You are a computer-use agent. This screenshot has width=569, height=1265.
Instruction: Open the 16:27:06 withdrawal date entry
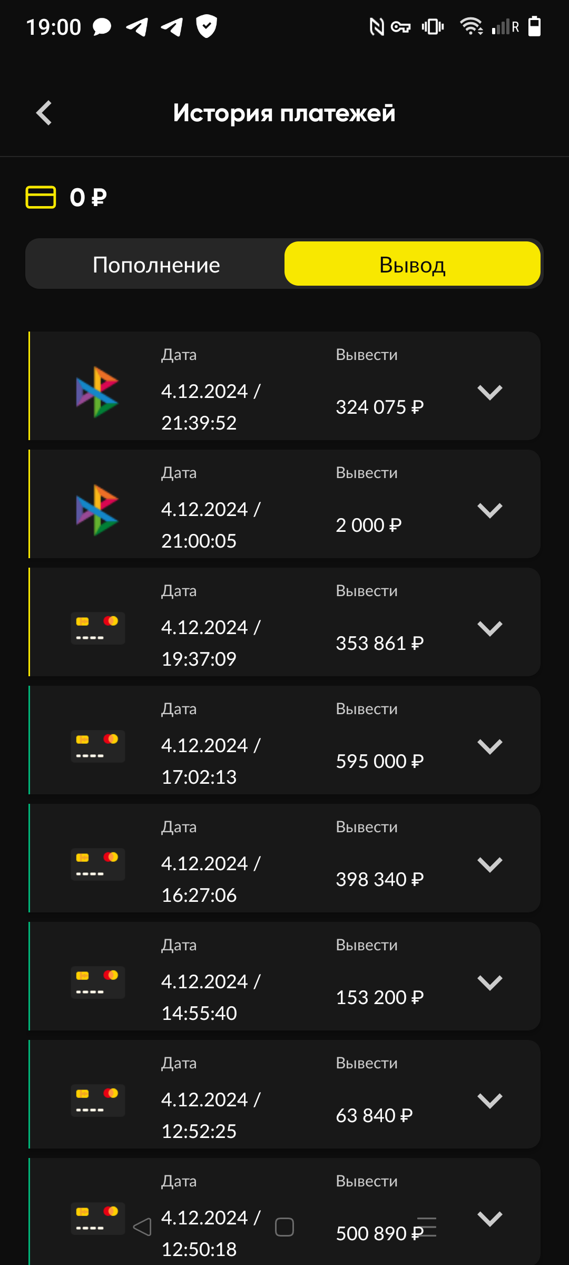pyautogui.click(x=211, y=879)
